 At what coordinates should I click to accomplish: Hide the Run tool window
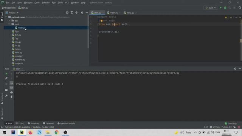[240, 69]
